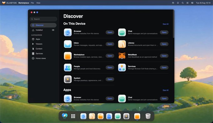Click the Chat icon under On This Device

point(122,32)
